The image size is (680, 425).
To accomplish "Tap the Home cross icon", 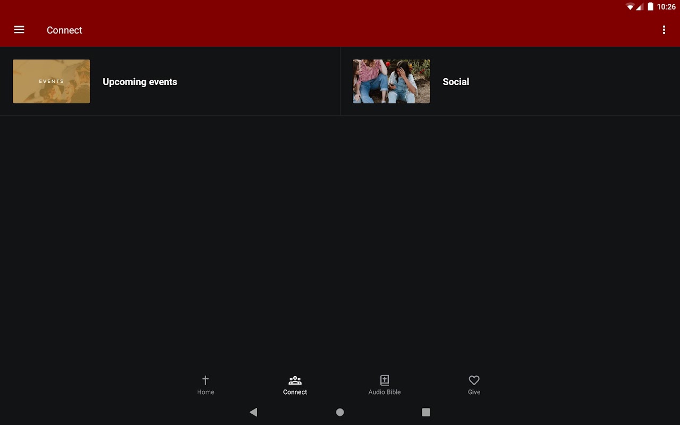I will click(x=206, y=380).
